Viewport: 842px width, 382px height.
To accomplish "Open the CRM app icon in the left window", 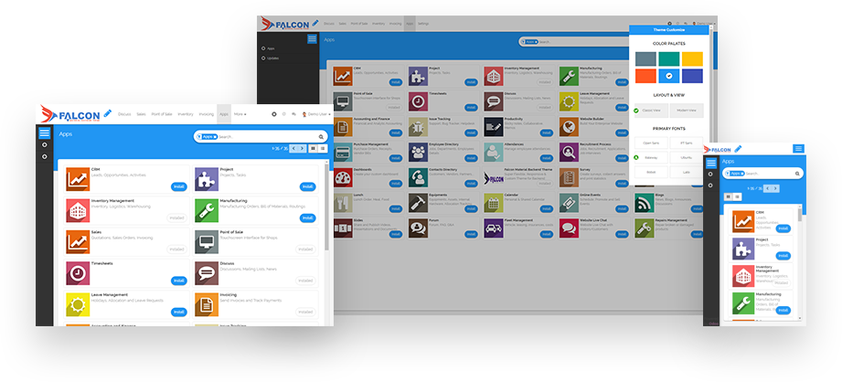I will click(x=78, y=179).
